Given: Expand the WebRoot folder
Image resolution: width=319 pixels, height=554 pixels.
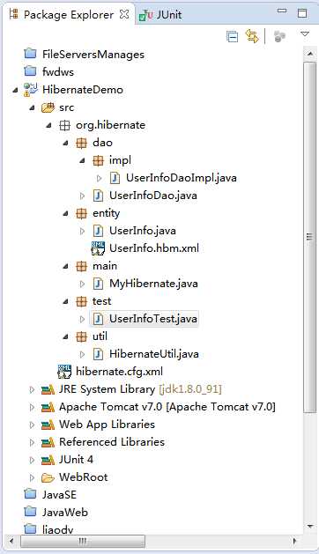Looking at the screenshot, I should (32, 477).
